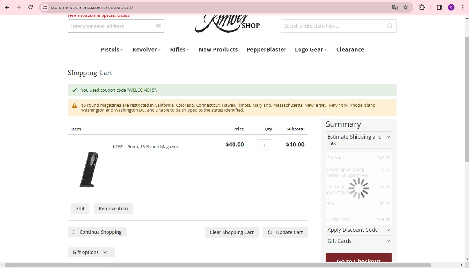Expand Apply Discount Code section

pos(359,230)
